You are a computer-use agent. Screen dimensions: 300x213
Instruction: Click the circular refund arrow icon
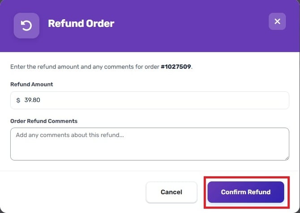click(26, 26)
